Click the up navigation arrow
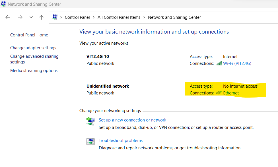 point(41,17)
